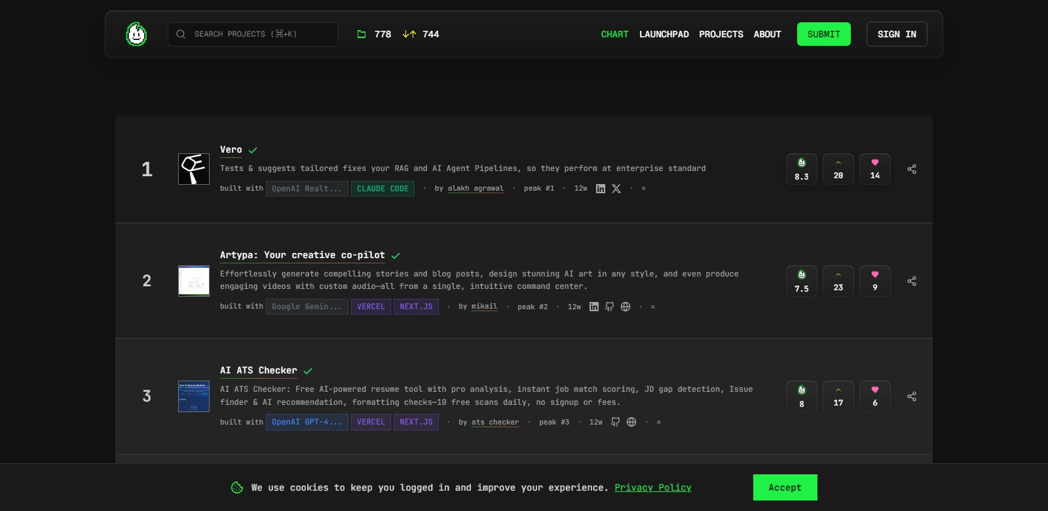Click the green smiley site logo
Viewport: 1048px width, 511px height.
pyautogui.click(x=136, y=34)
